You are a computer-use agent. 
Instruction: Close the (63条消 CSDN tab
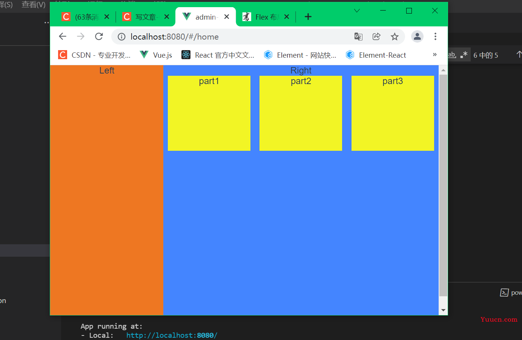(x=107, y=17)
